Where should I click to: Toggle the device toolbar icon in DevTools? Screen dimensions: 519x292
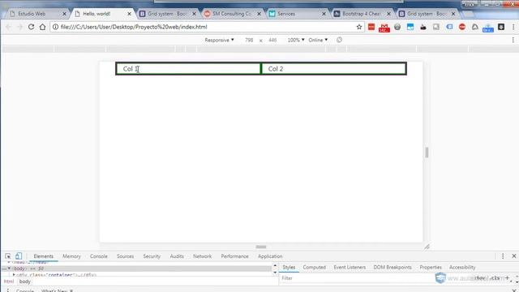19,256
